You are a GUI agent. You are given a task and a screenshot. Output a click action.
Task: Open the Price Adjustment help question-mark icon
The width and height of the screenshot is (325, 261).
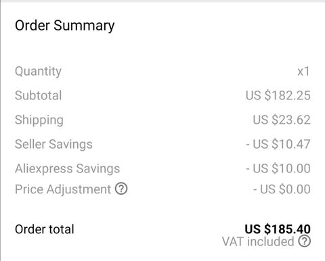(x=121, y=189)
